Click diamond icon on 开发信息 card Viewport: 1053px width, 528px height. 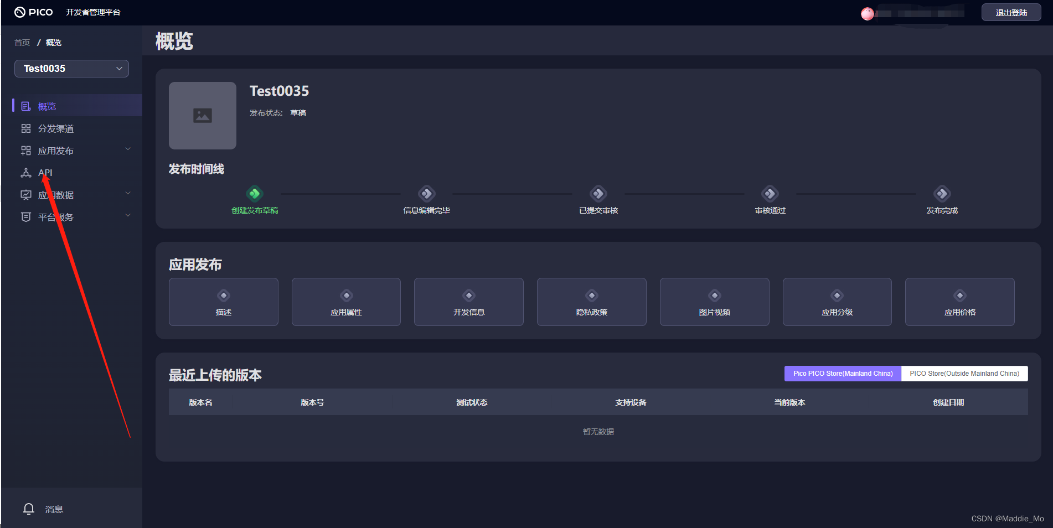click(x=469, y=296)
